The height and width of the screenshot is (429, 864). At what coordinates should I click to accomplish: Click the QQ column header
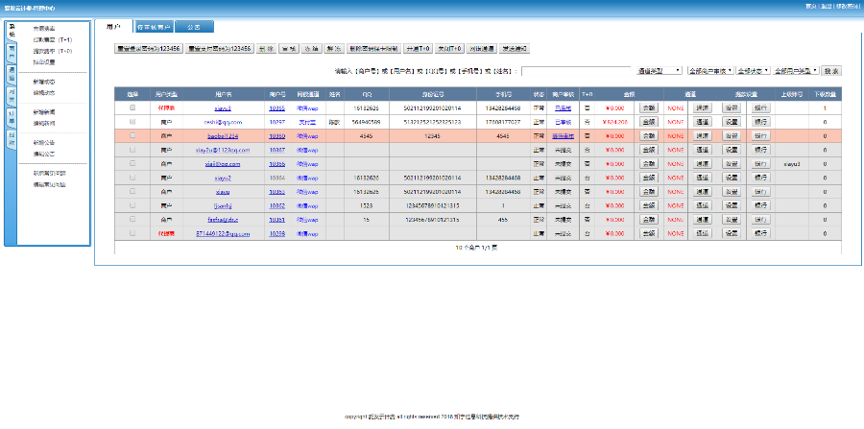[x=367, y=94]
